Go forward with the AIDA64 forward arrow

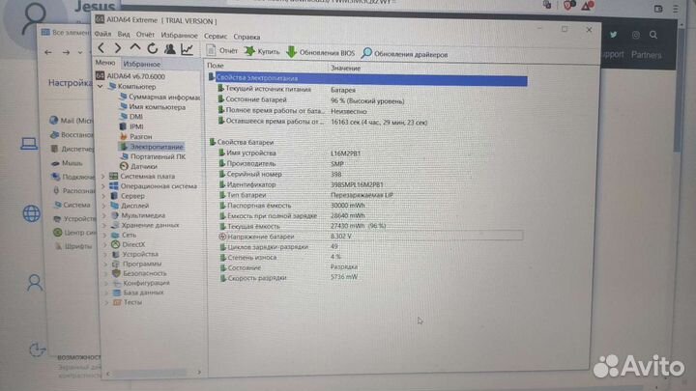[118, 48]
